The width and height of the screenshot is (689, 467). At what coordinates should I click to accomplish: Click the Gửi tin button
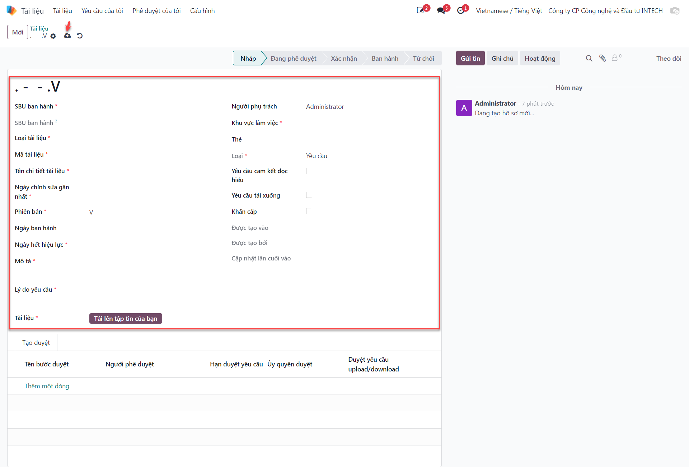coord(470,58)
